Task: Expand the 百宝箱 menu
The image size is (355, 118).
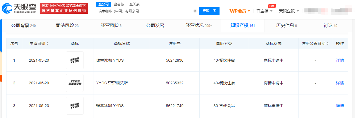Action: point(264,11)
